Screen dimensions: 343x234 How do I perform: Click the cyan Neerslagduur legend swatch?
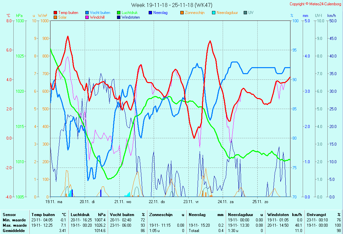(214, 13)
